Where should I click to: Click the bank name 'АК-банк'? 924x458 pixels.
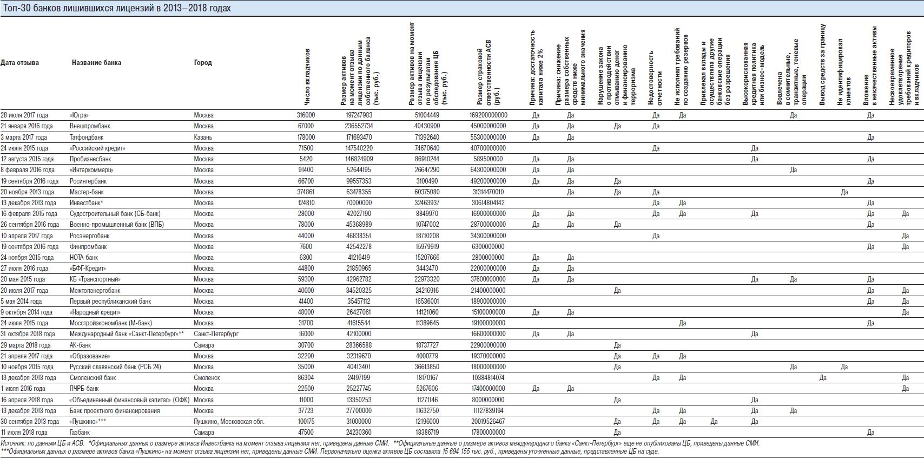[81, 345]
